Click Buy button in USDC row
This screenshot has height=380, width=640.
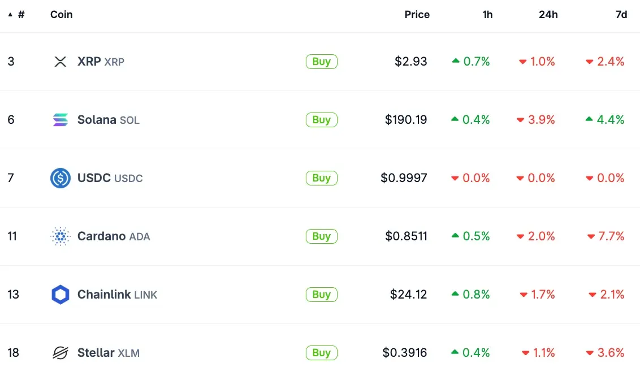(x=322, y=178)
